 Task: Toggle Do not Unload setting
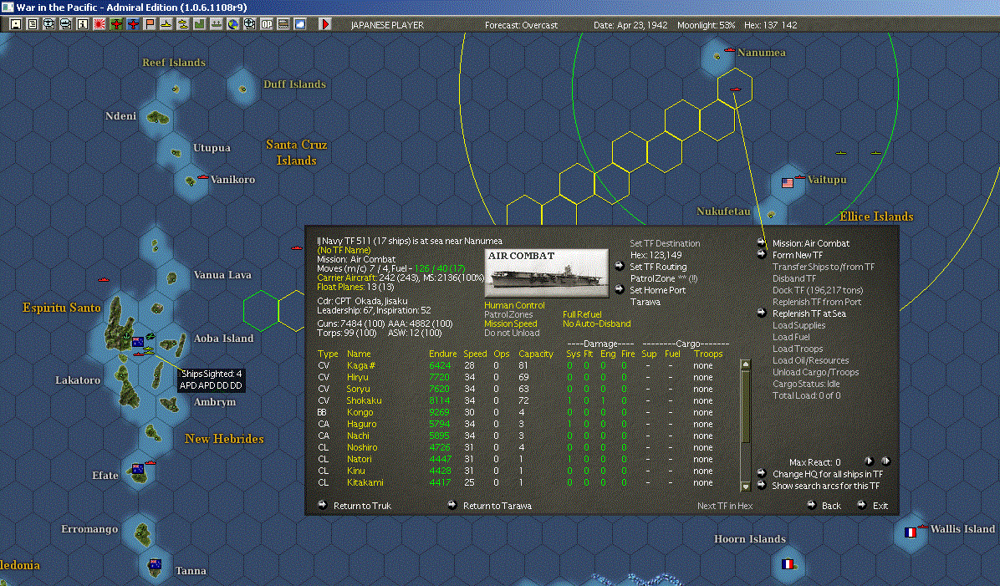pyautogui.click(x=512, y=333)
